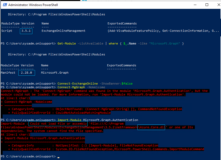Click the {Add-VivaModuleFeaturePolicy exported commands text

(x=134, y=31)
